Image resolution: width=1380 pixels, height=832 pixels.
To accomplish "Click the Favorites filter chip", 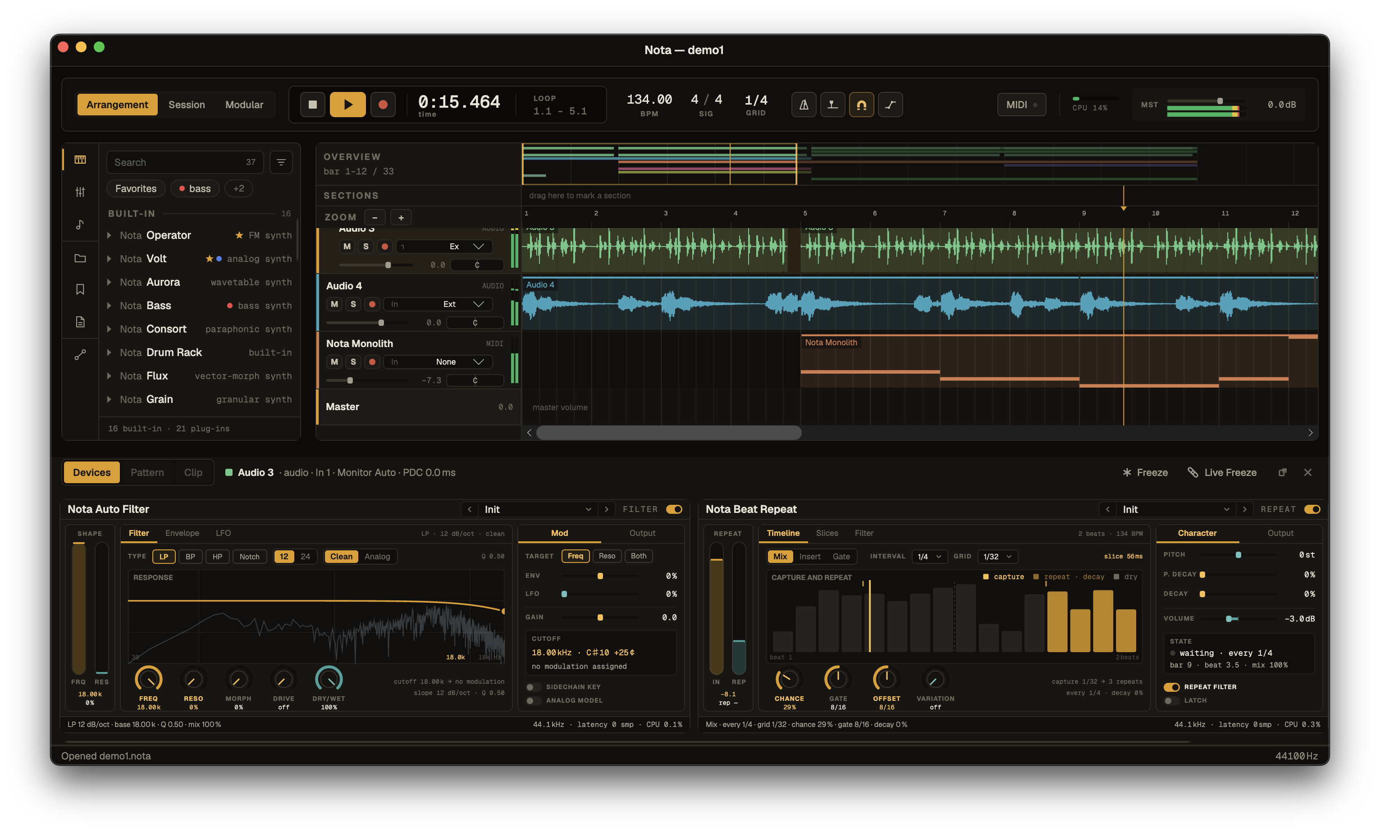I will (x=136, y=189).
